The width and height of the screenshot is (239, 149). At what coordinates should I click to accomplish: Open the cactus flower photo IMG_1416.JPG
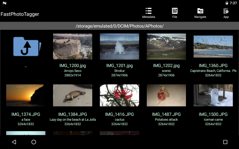[x=119, y=95]
